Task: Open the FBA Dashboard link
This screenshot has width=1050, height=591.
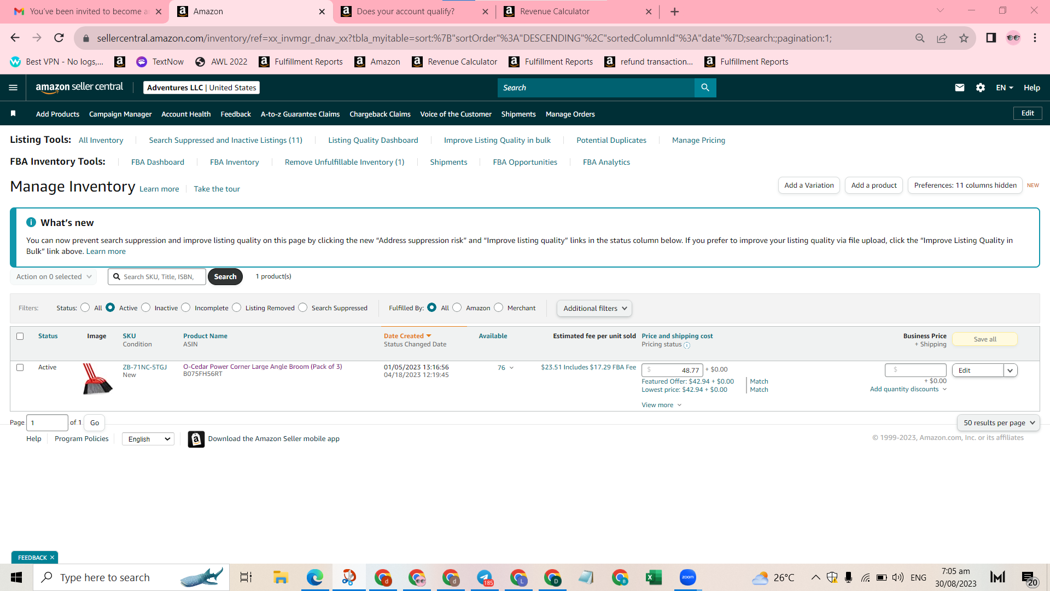Action: click(x=157, y=162)
